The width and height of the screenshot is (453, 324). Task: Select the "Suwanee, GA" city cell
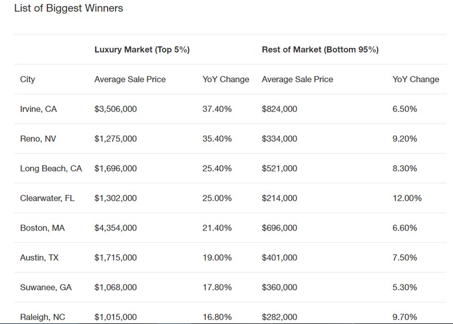pos(43,288)
